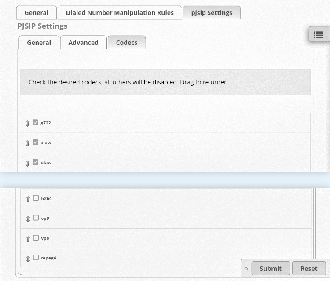The image size is (330, 281).
Task: Click the vp8 reorder arrow handle
Action: click(28, 239)
